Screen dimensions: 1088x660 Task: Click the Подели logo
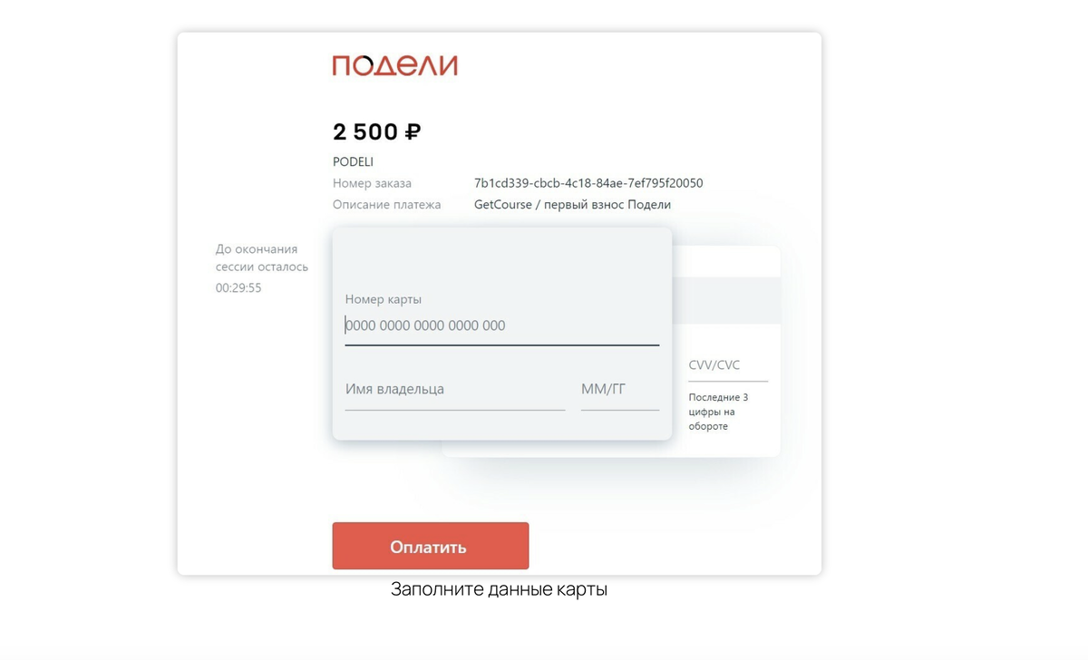pos(394,65)
